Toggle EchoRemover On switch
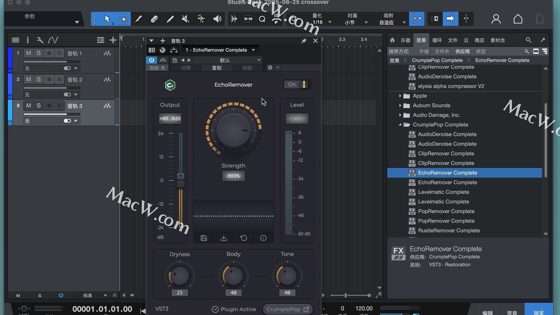 click(x=297, y=85)
